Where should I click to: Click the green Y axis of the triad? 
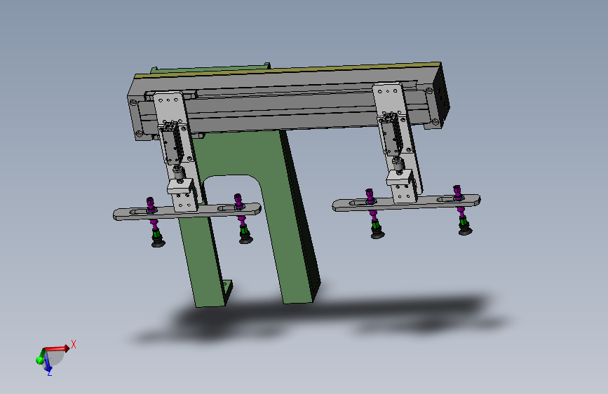tap(40, 357)
